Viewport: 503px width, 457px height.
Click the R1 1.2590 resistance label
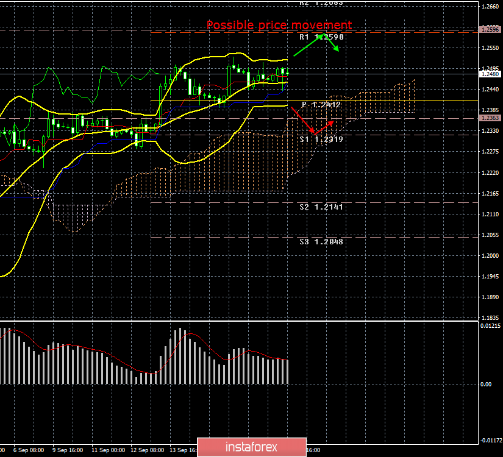click(x=321, y=37)
